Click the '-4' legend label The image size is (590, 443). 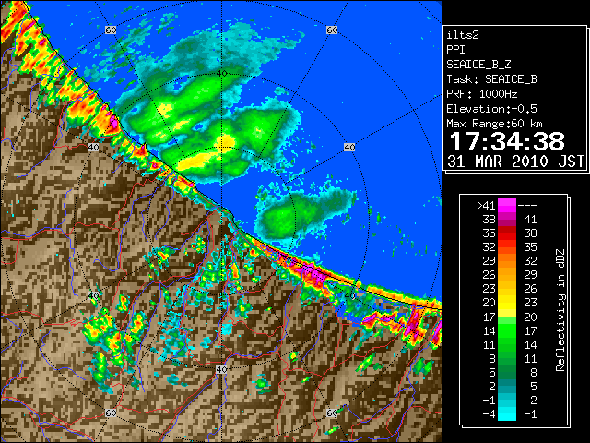(x=489, y=414)
